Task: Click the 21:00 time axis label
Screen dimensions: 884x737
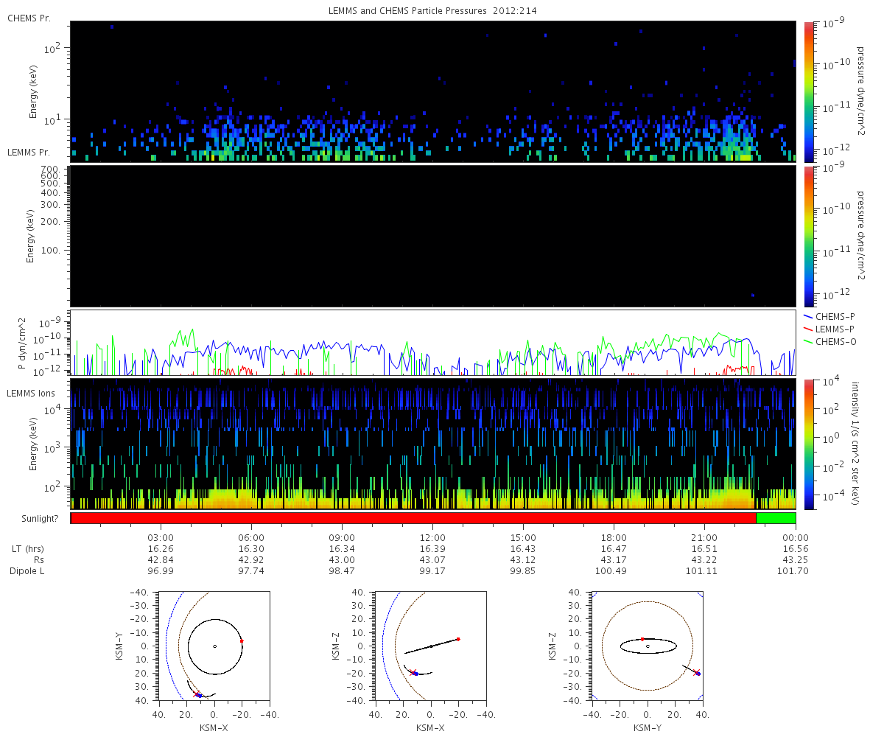Action: 705,537
